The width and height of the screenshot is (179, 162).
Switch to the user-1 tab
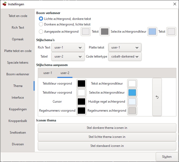(48, 73)
